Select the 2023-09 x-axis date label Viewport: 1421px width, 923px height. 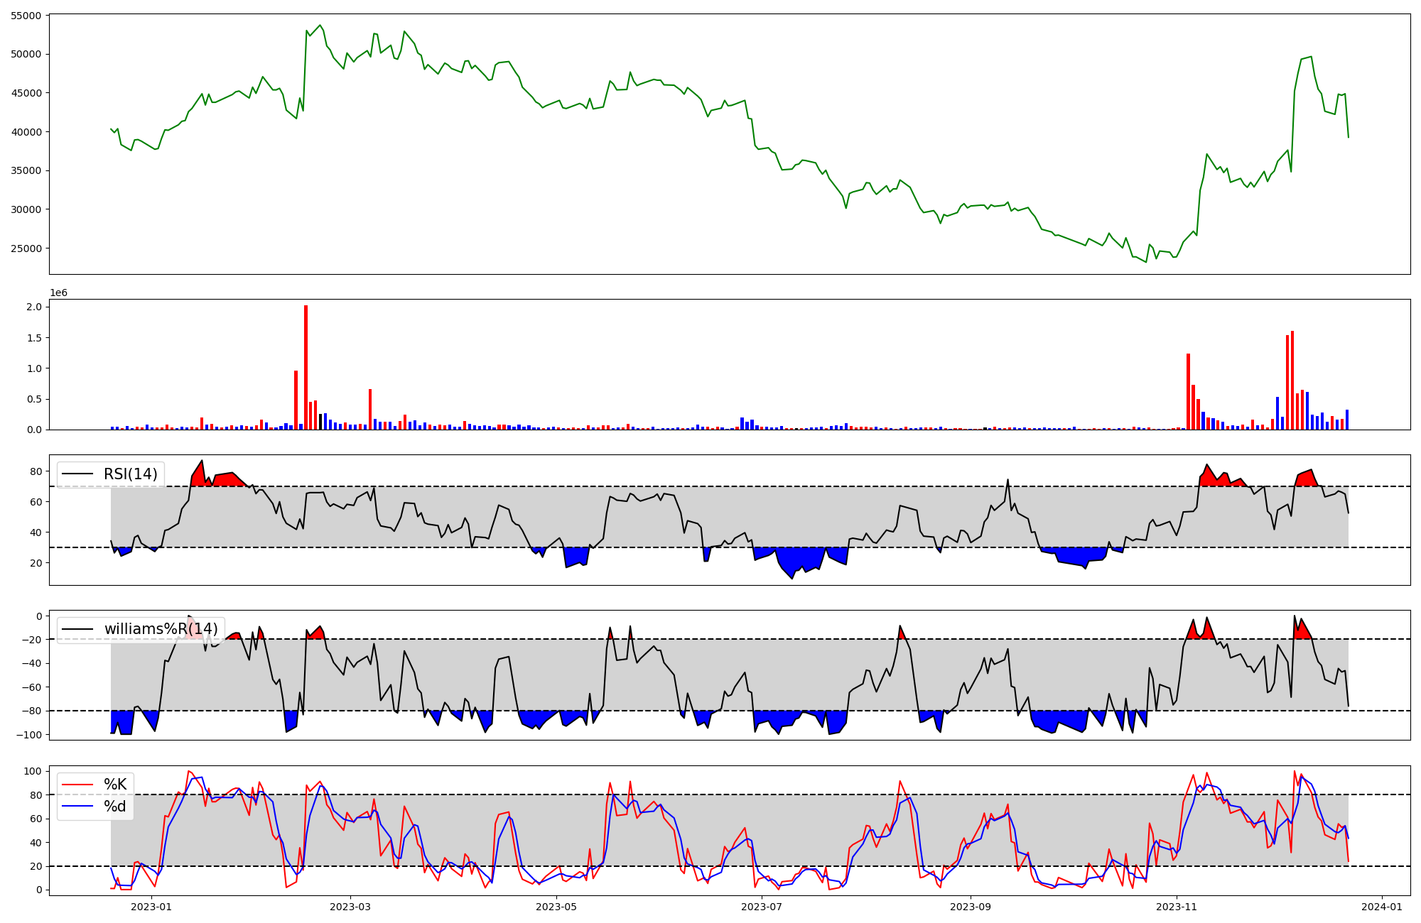[x=971, y=907]
